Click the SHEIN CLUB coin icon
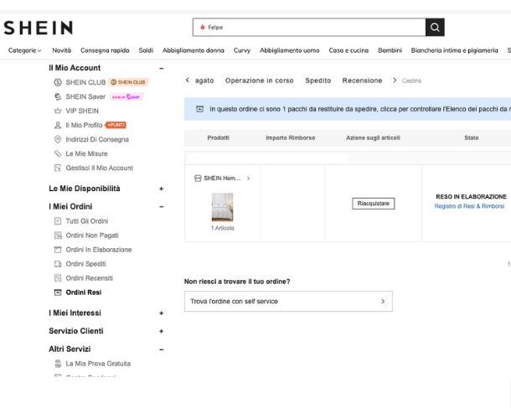Viewport: 511px width, 419px height. (58, 82)
